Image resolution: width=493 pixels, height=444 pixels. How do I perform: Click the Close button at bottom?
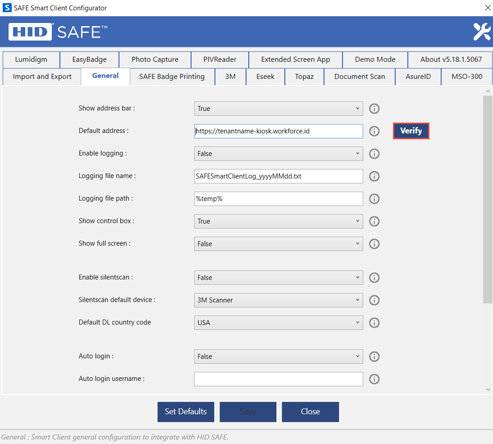[310, 412]
